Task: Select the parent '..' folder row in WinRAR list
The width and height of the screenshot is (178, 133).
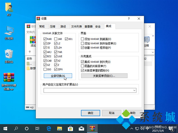Action: [31, 64]
